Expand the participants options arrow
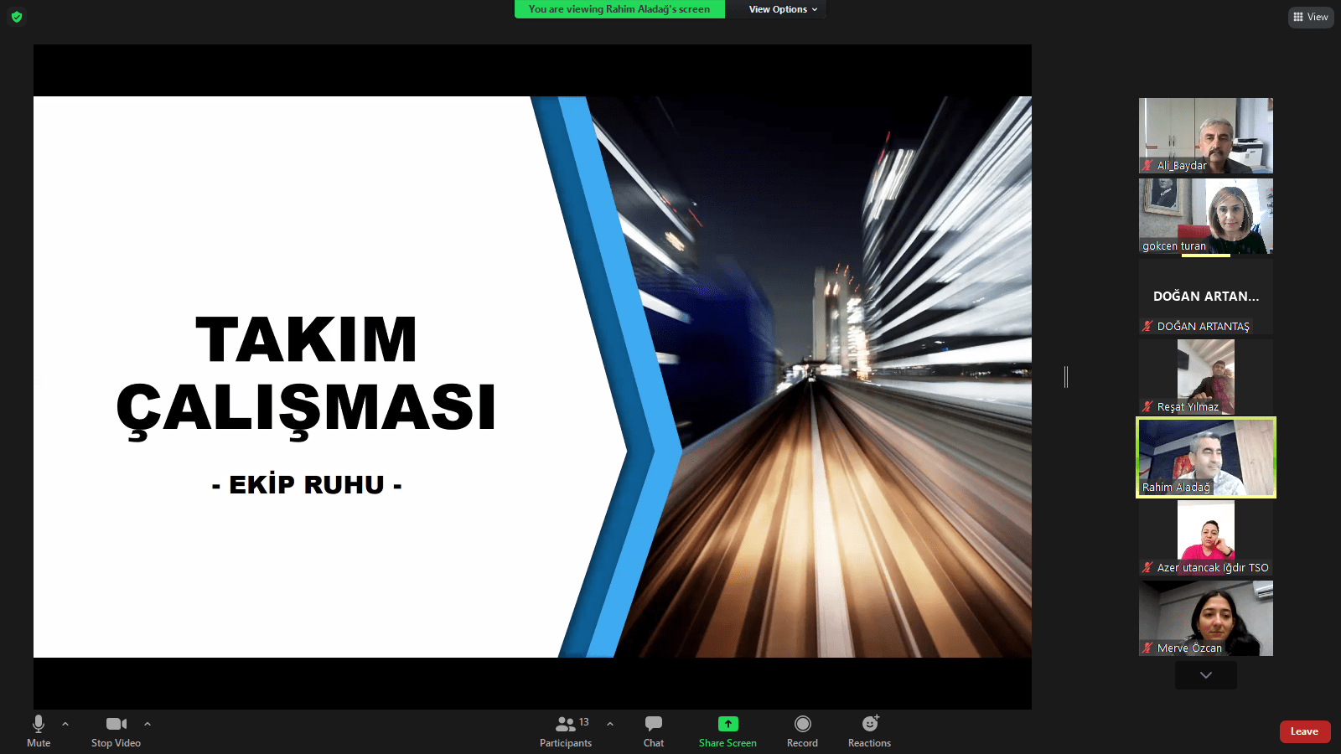Viewport: 1341px width, 754px height. (x=610, y=724)
